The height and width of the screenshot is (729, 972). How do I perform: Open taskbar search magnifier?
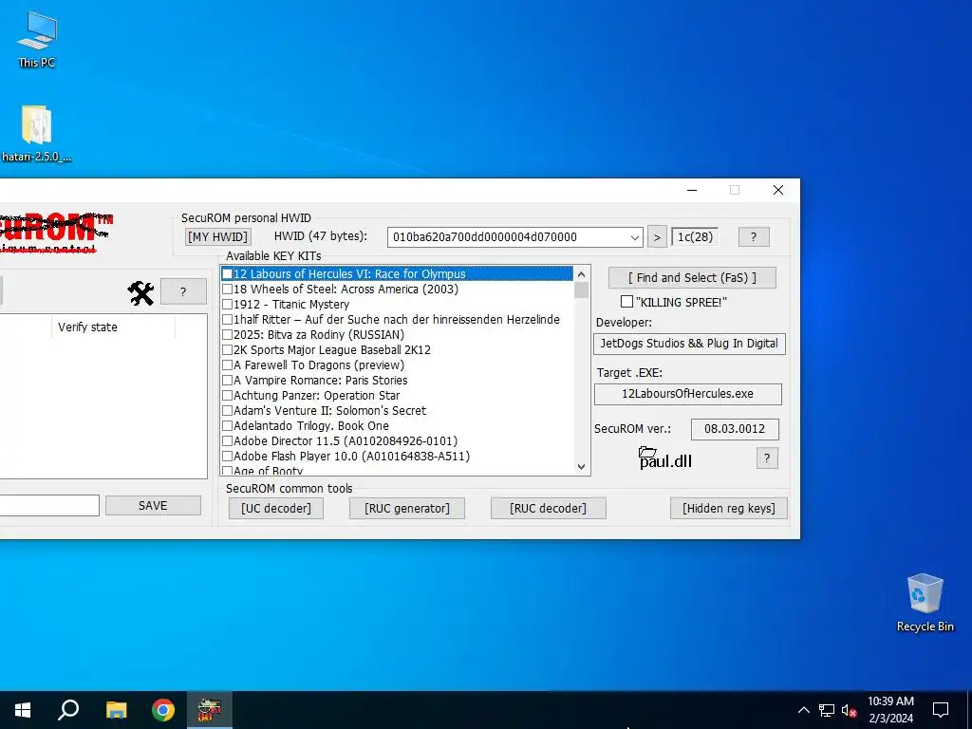click(x=68, y=710)
